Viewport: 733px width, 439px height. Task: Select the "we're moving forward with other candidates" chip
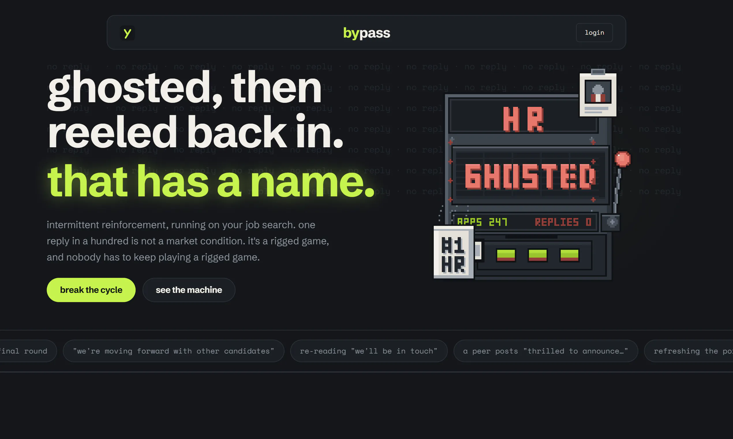(173, 351)
